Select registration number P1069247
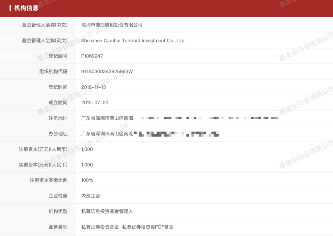Screen dimensions: 333x236 (92, 56)
